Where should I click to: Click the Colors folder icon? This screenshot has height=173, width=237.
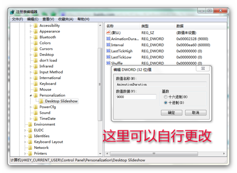(x=36, y=43)
